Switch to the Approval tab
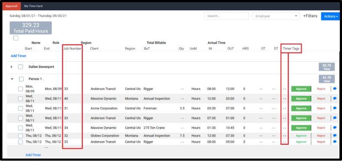The height and width of the screenshot is (162, 342). pyautogui.click(x=11, y=6)
